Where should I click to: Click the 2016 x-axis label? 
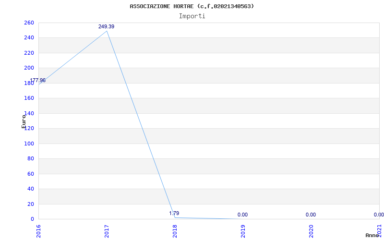click(39, 232)
